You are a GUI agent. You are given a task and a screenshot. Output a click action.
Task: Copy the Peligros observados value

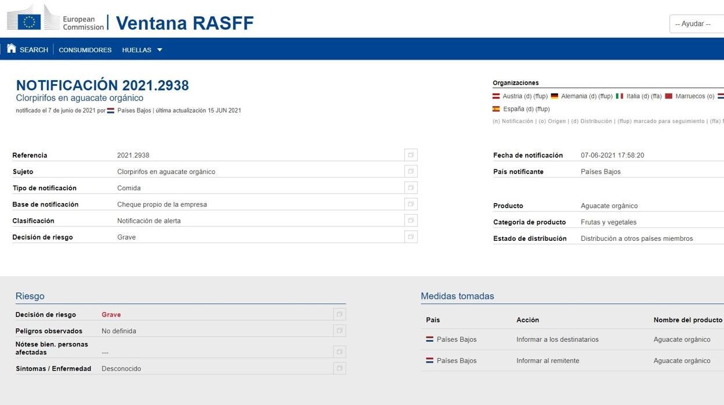tap(339, 331)
